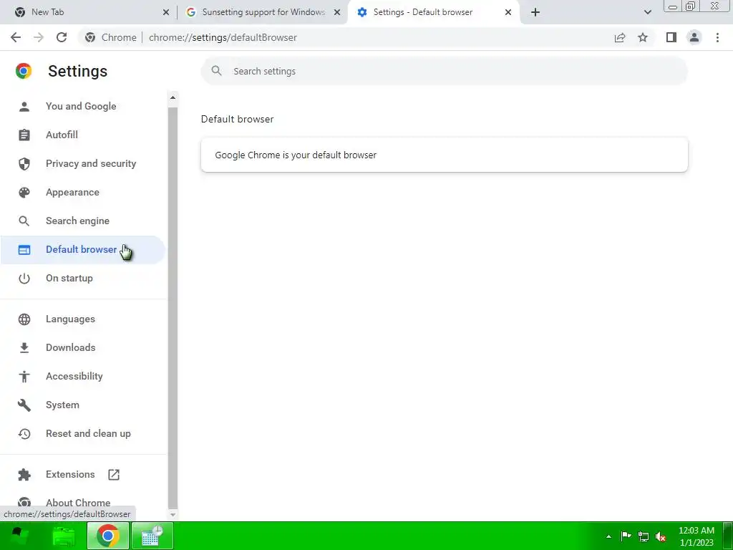Focus the Search settings field
Screen dimensions: 733x550
[x=444, y=71]
